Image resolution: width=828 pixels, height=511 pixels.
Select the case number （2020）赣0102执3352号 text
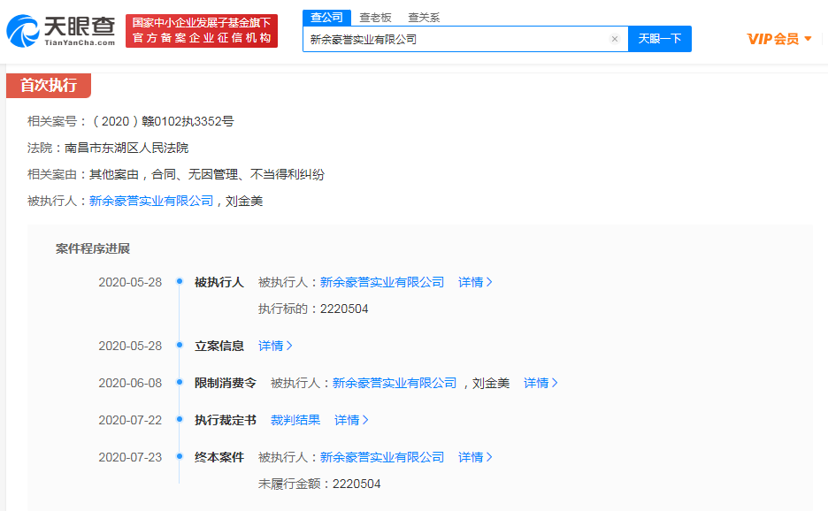click(x=163, y=121)
